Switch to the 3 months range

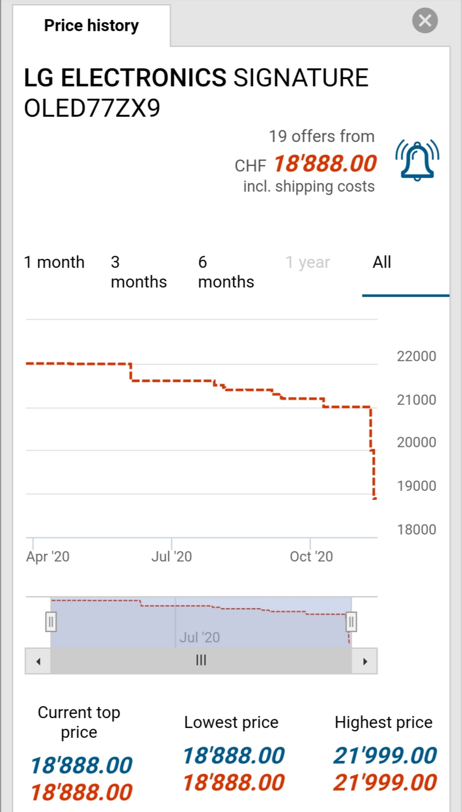139,272
